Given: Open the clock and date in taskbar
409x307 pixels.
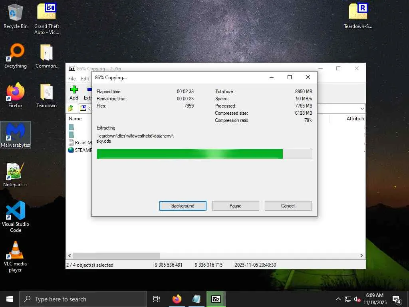Looking at the screenshot, I should 375,299.
